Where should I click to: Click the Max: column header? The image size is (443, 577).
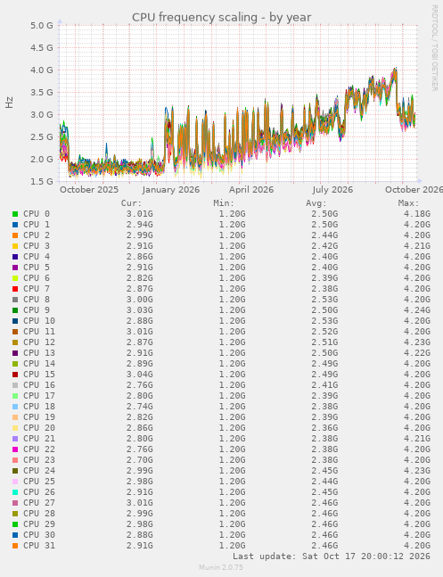click(x=408, y=203)
